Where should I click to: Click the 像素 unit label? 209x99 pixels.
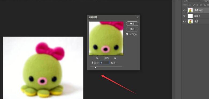point(113,63)
